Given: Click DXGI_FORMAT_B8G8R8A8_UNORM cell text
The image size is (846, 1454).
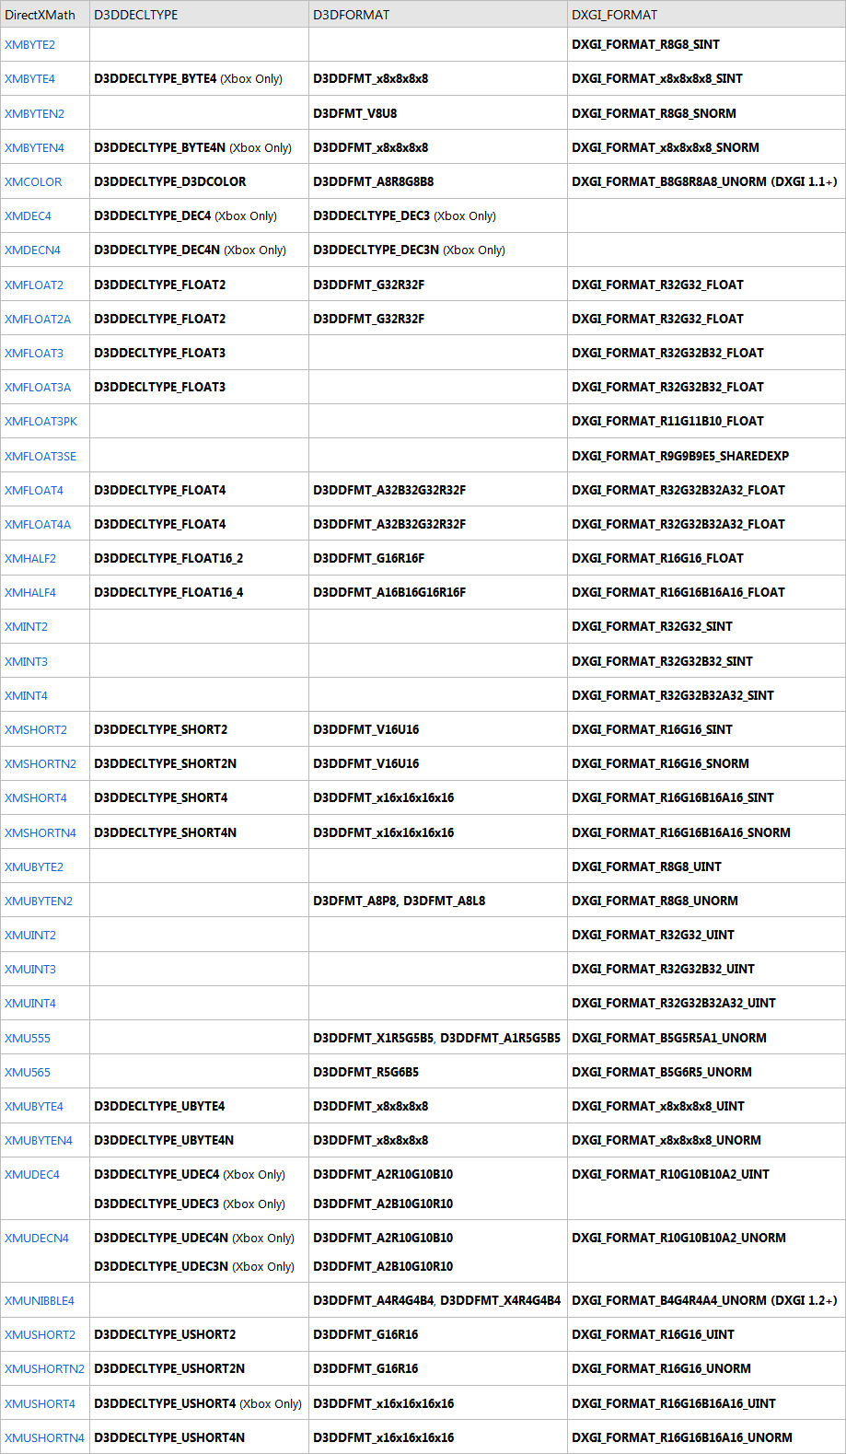Looking at the screenshot, I should click(704, 181).
